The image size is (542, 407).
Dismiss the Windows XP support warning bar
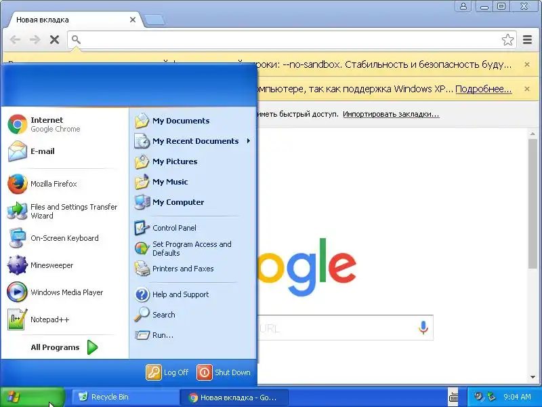(527, 89)
